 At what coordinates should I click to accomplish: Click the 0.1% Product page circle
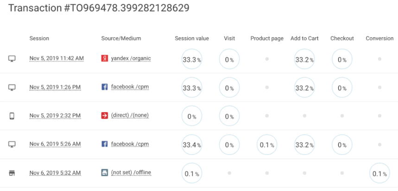267,145
